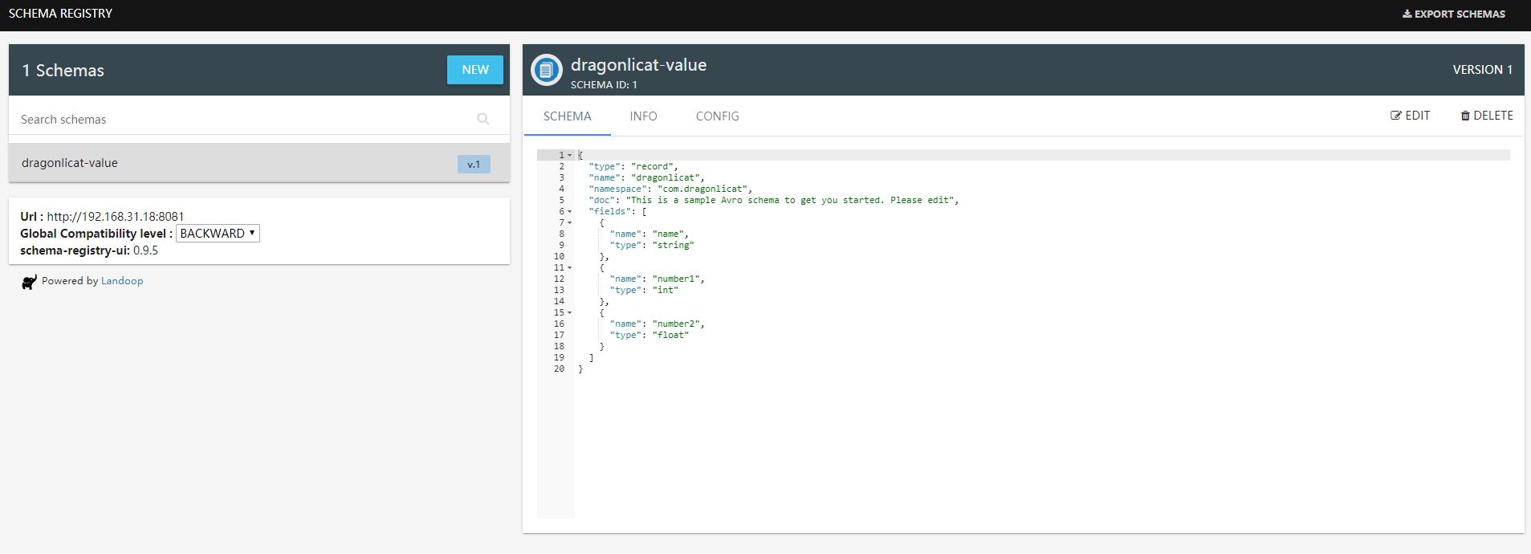Click the SCHEMA ID: 1 text
This screenshot has width=1531, height=554.
(604, 84)
